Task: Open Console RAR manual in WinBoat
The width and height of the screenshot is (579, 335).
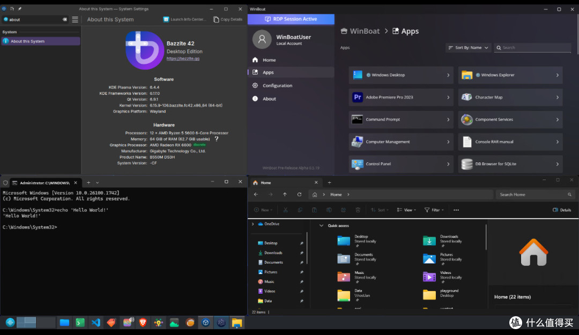Action: click(x=510, y=142)
